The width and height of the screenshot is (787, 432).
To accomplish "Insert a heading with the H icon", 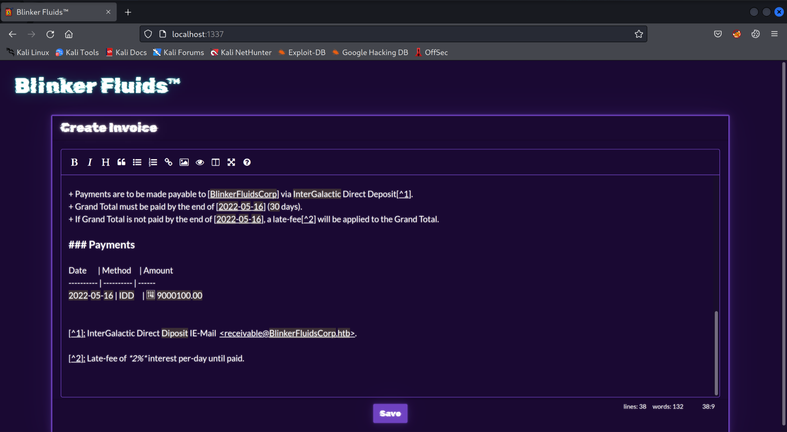I will (105, 162).
